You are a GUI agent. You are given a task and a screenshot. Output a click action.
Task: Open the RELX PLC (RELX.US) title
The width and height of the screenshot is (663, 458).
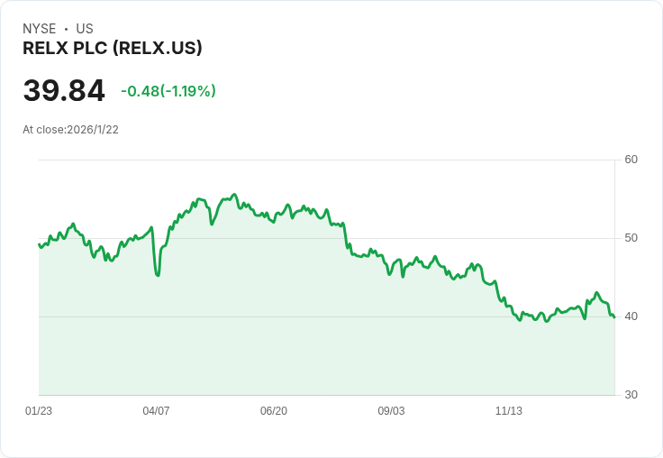(113, 49)
